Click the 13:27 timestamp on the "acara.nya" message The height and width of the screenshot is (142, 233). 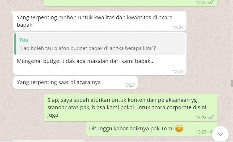click(x=129, y=85)
